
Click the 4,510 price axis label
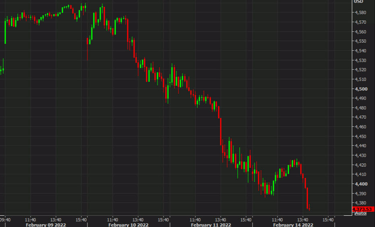360,79
